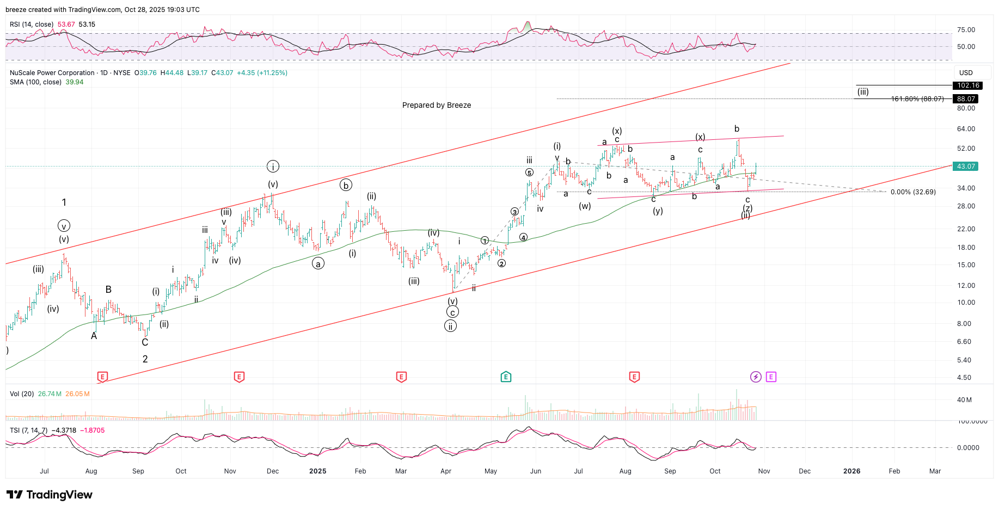The image size is (999, 511).
Task: Click the 43.07 current price tag
Action: (x=966, y=167)
